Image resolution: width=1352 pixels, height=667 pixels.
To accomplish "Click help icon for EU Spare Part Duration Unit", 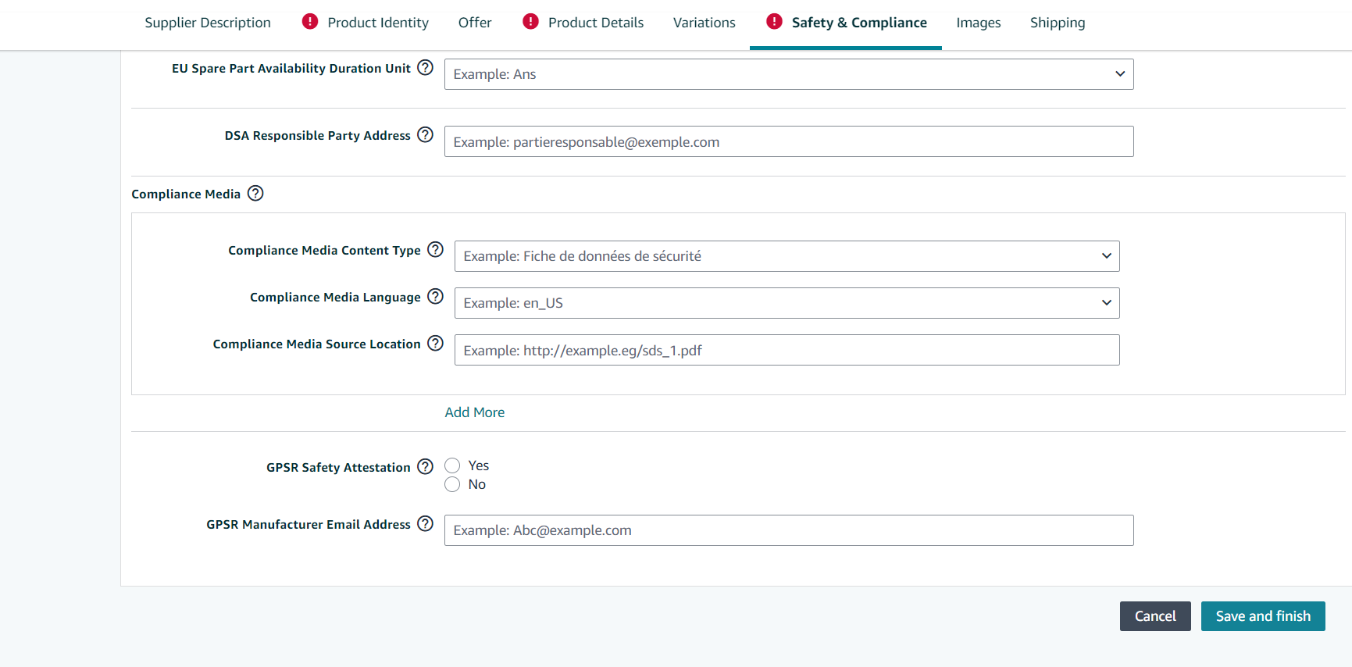I will (x=425, y=68).
